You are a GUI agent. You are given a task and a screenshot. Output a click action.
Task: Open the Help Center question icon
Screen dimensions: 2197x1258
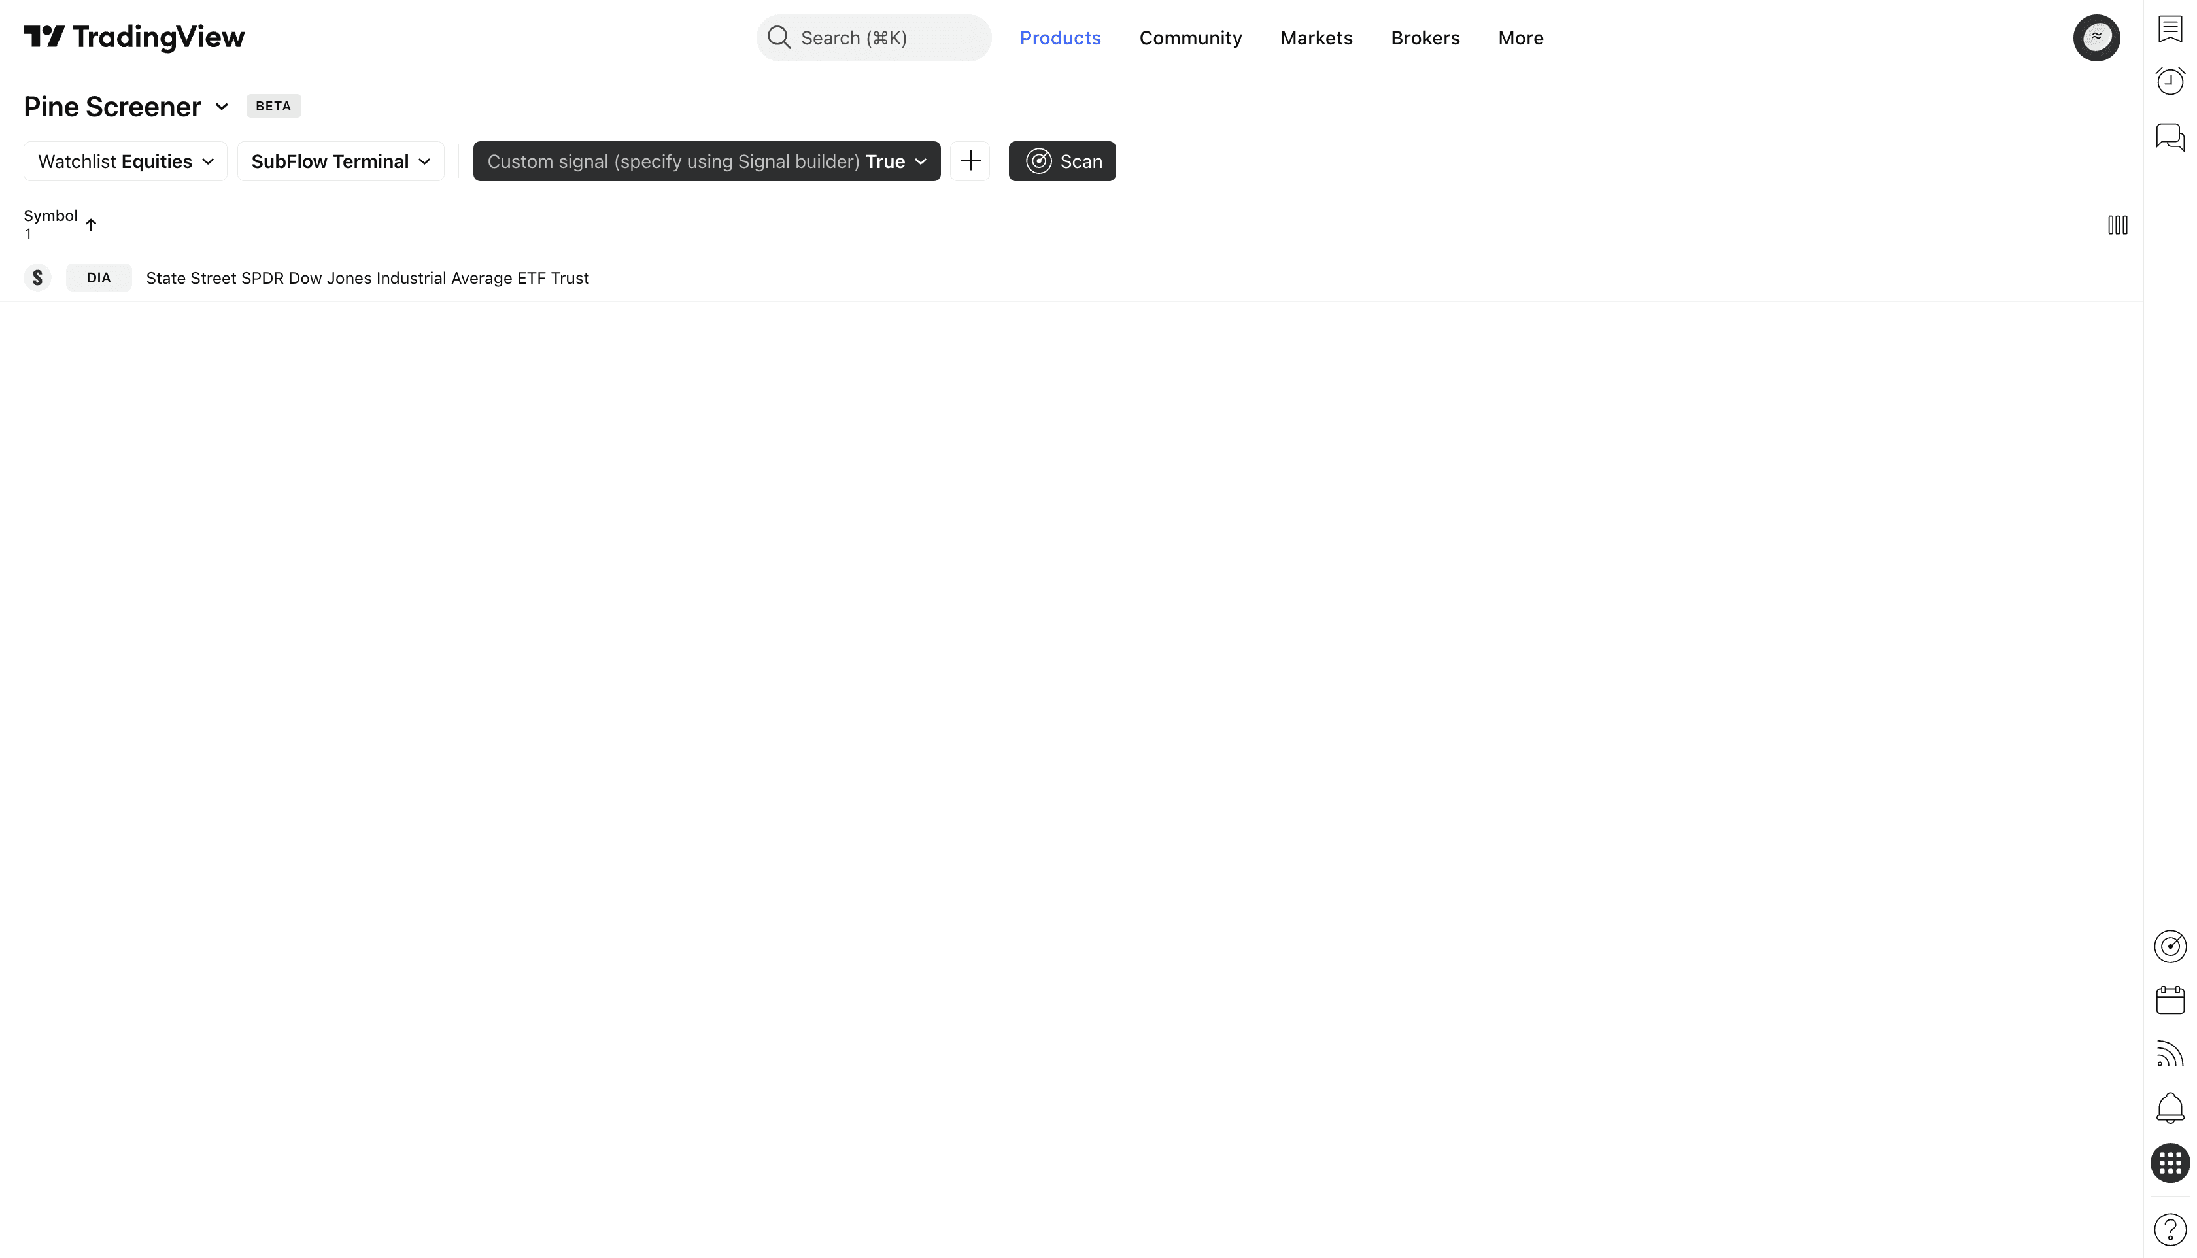point(2170,1229)
